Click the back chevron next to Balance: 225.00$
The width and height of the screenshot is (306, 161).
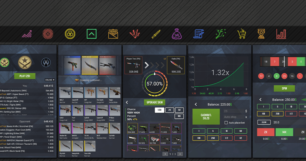[196, 104]
